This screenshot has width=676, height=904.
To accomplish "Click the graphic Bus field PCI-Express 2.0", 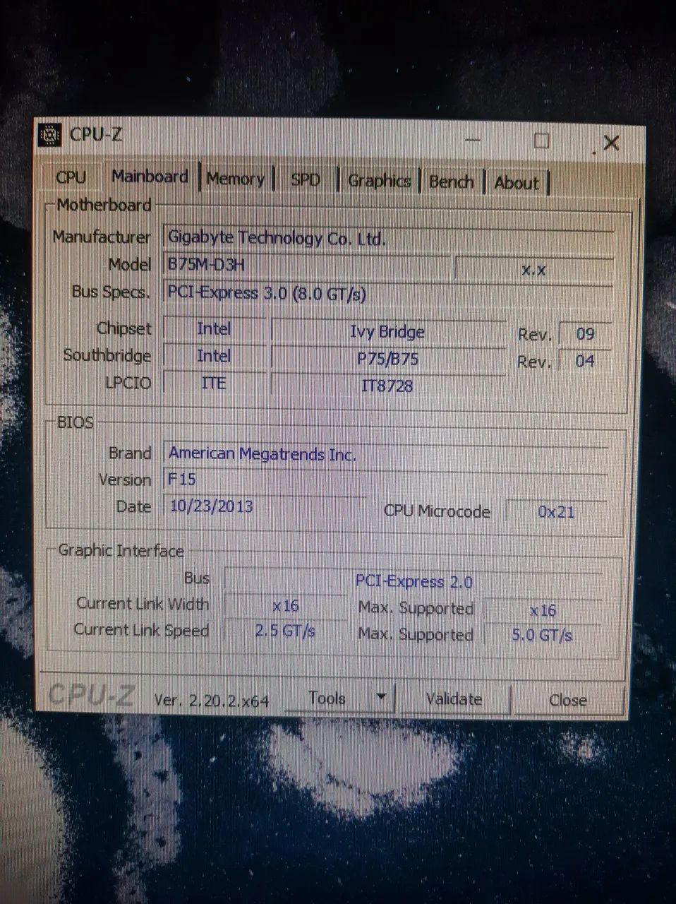I will [414, 581].
